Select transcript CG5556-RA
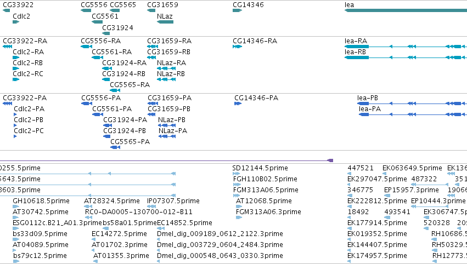The image size is (467, 264). (x=101, y=41)
